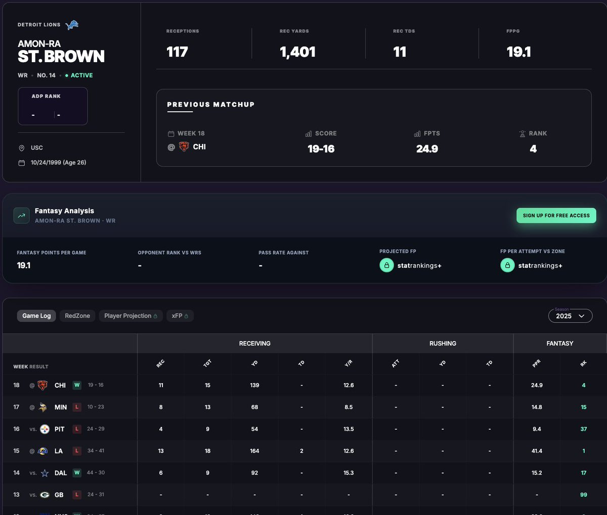Click the bar chart icon next to SCORE

coord(309,134)
